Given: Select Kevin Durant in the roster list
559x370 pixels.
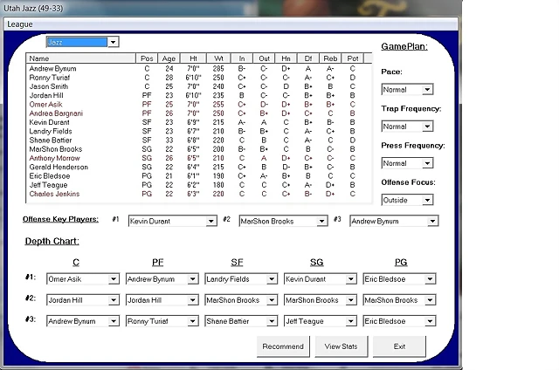Looking at the screenshot, I should (x=199, y=122).
